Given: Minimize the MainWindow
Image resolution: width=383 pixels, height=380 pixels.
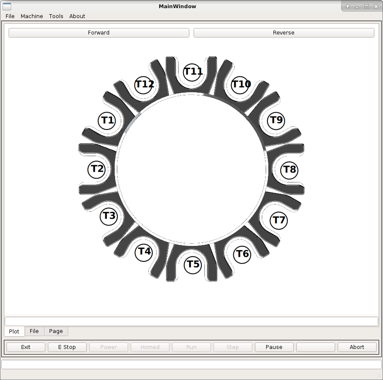Looking at the screenshot, I should (357, 6).
